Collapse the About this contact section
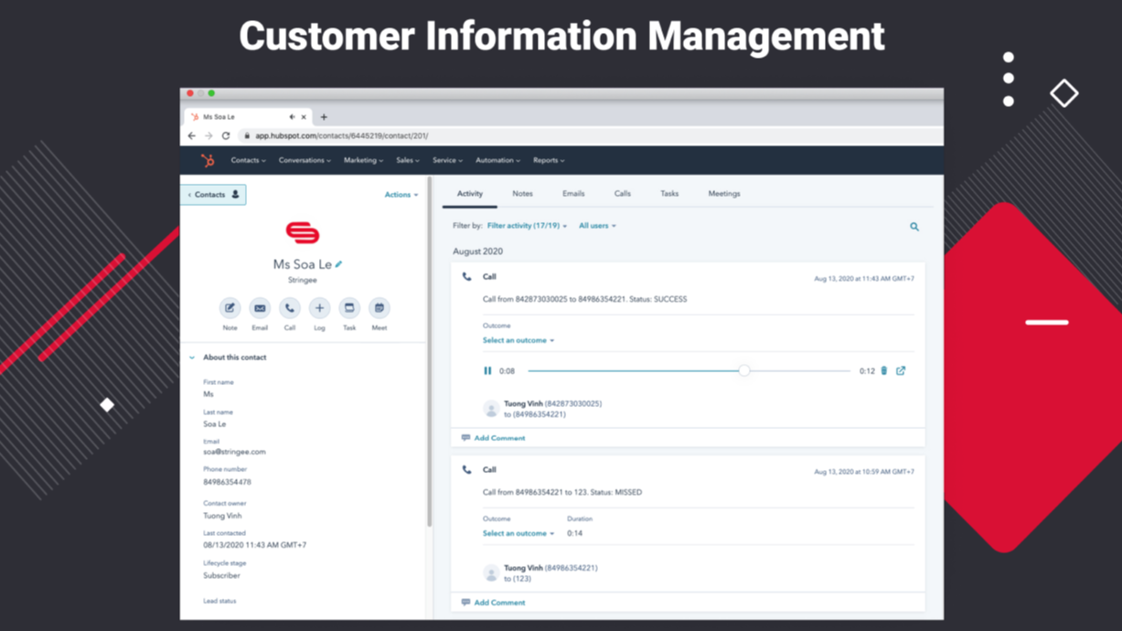Screen dimensions: 1122x631 (x=192, y=357)
